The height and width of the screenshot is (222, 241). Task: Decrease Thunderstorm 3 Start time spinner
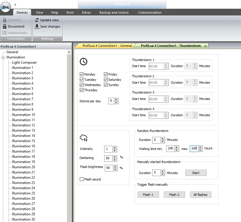point(166,101)
